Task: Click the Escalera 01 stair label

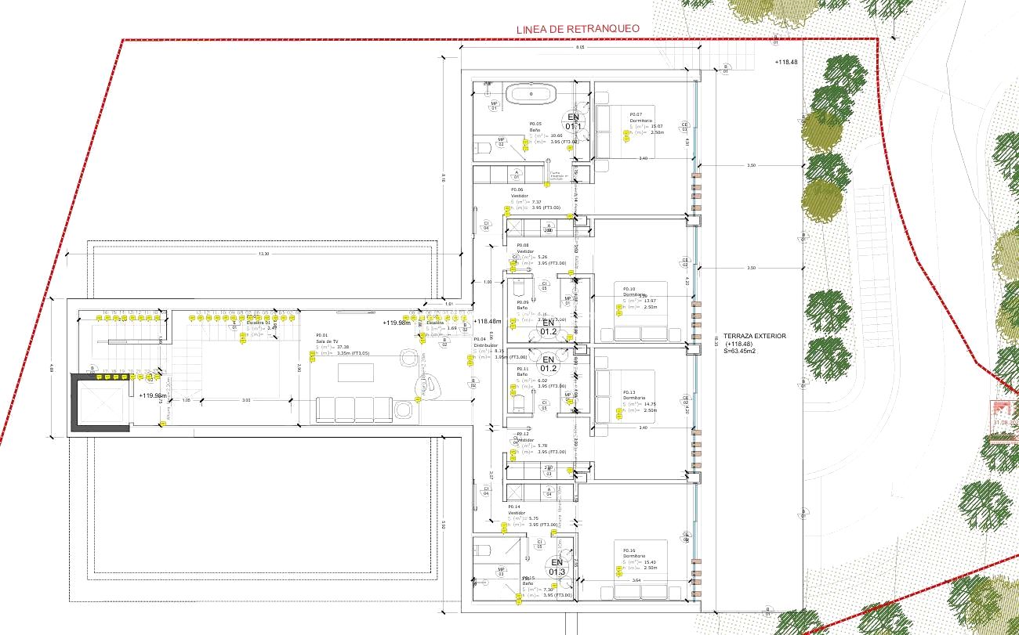Action: coord(258,322)
